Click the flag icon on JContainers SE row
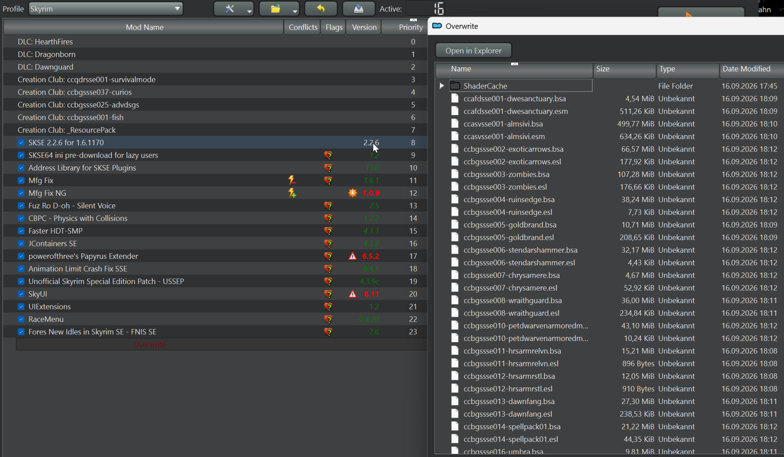The width and height of the screenshot is (784, 457). point(328,243)
